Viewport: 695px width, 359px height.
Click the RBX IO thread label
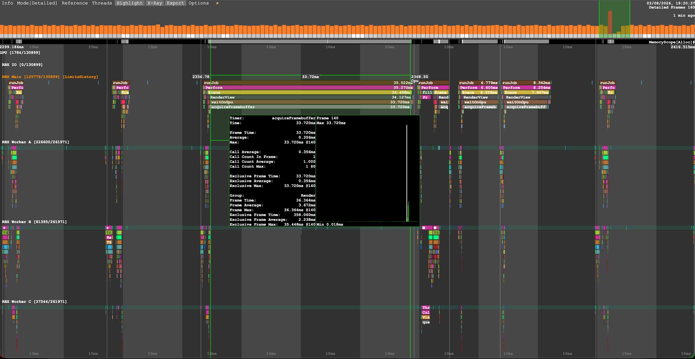click(22, 64)
